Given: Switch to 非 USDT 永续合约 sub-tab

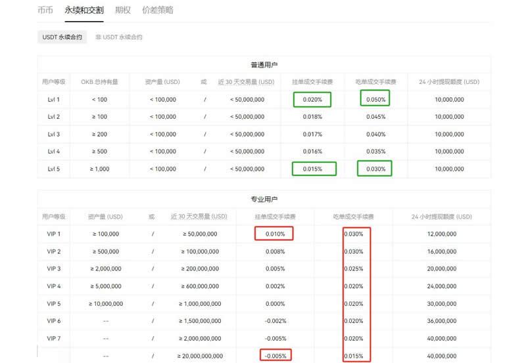Looking at the screenshot, I should tap(119, 37).
